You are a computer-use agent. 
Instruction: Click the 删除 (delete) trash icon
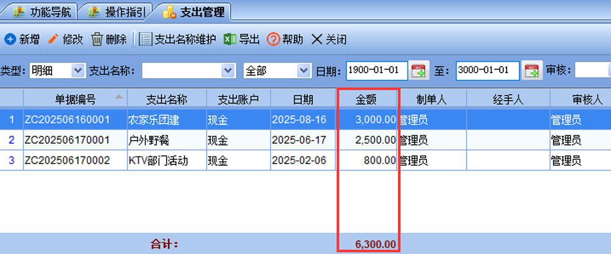(97, 40)
